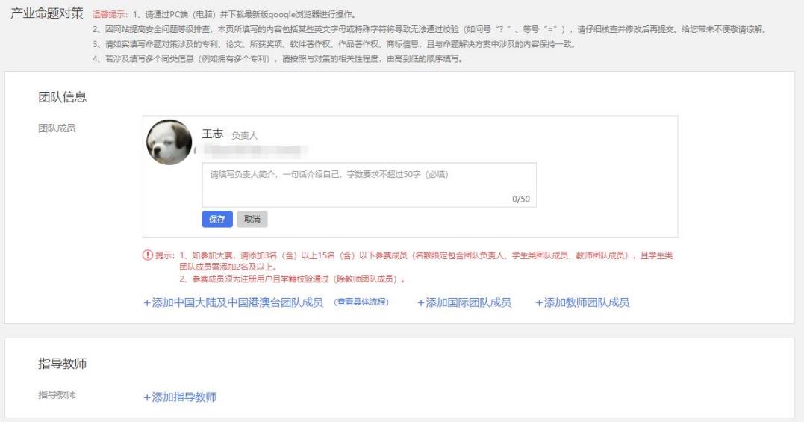The image size is (804, 422).
Task: Add a 中国大陆及中国港澳台 team member
Action: point(233,302)
